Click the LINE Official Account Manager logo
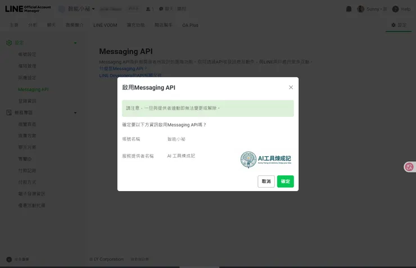This screenshot has width=416, height=268. (x=28, y=9)
